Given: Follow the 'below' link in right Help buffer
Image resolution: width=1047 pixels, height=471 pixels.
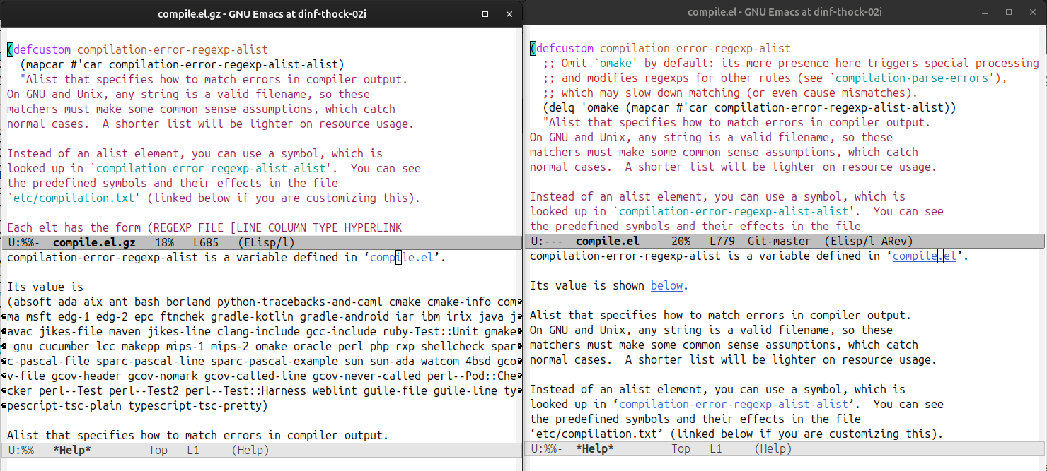Looking at the screenshot, I should click(x=666, y=285).
